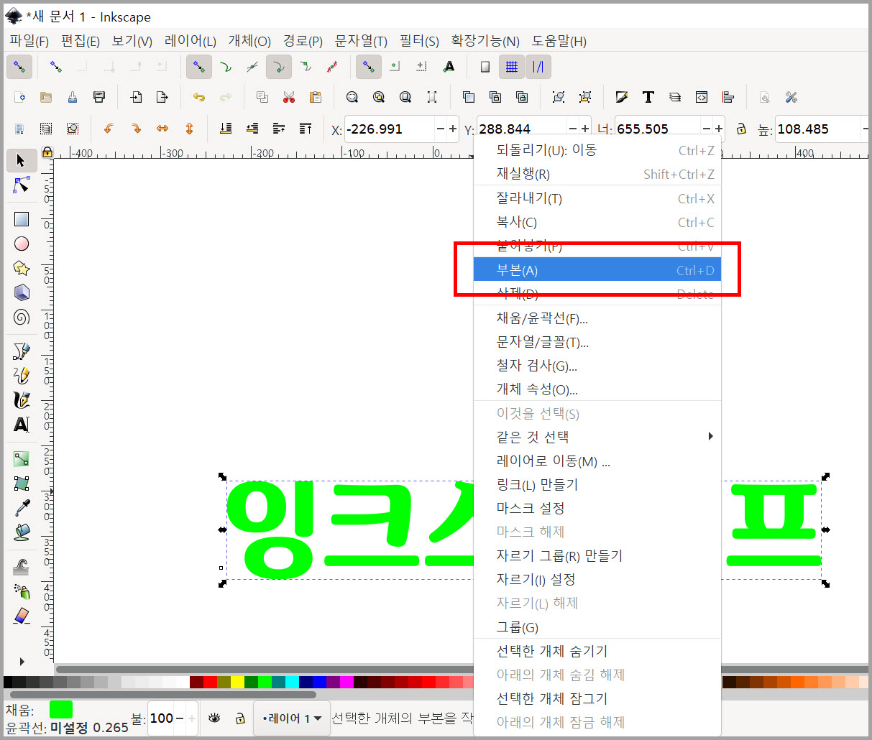The height and width of the screenshot is (740, 872).
Task: Open the 필터(S) menu
Action: pyautogui.click(x=419, y=41)
